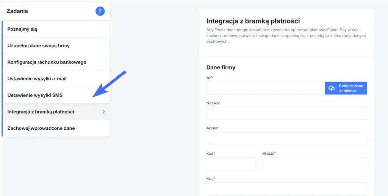Select Uzupełnij dane swojej firmy task
Image resolution: width=388 pixels, height=196 pixels.
39,46
